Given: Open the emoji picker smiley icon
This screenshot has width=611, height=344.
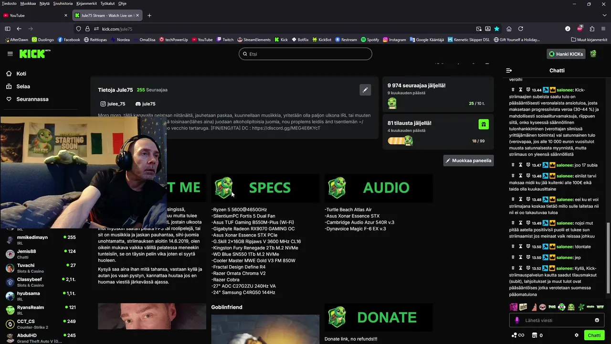Looking at the screenshot, I should [x=597, y=320].
